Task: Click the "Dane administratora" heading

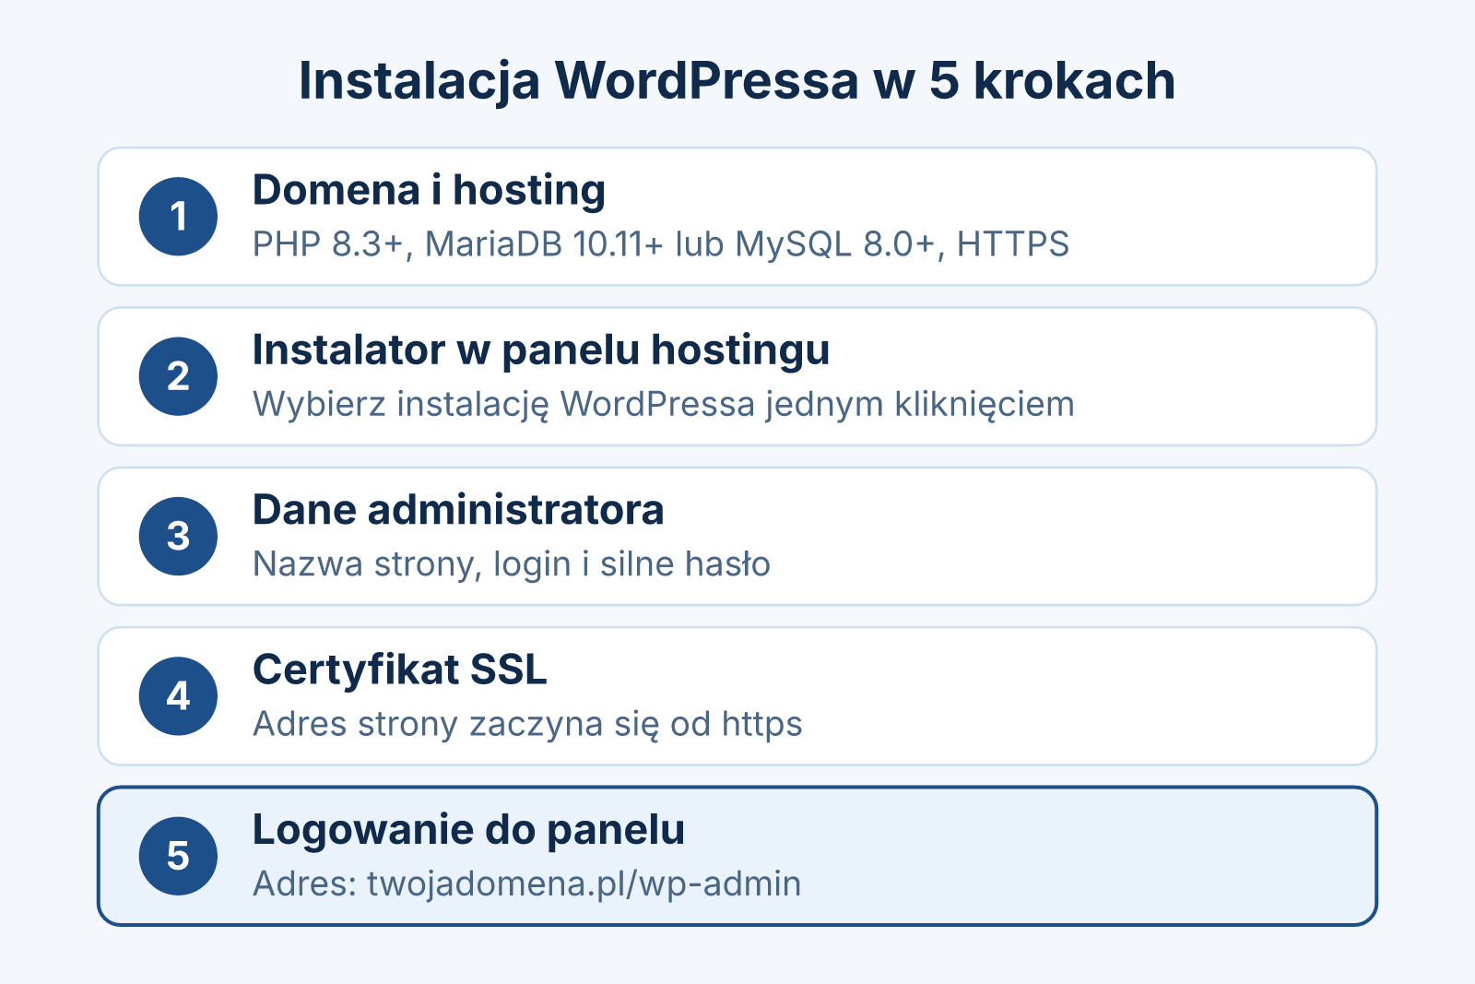Action: tap(458, 510)
